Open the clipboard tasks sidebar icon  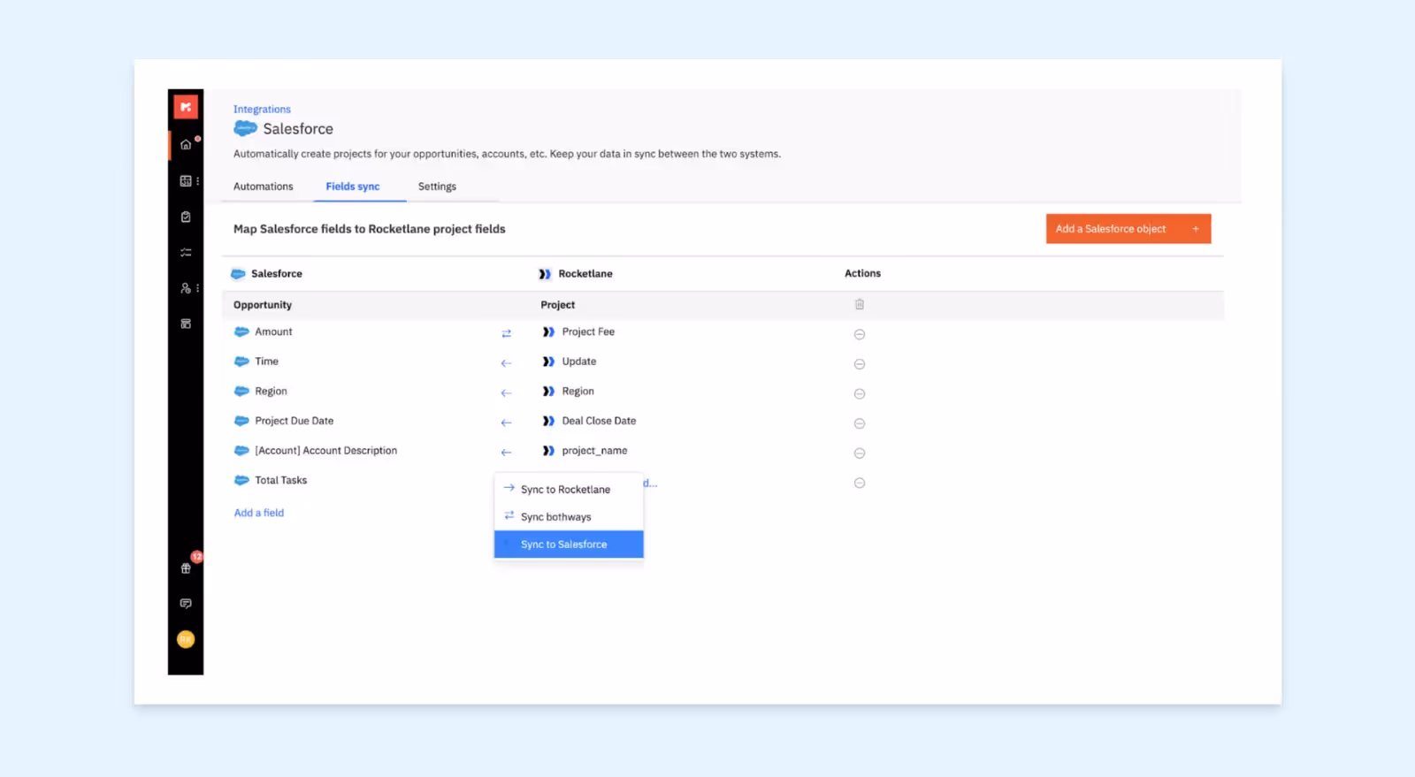[186, 217]
